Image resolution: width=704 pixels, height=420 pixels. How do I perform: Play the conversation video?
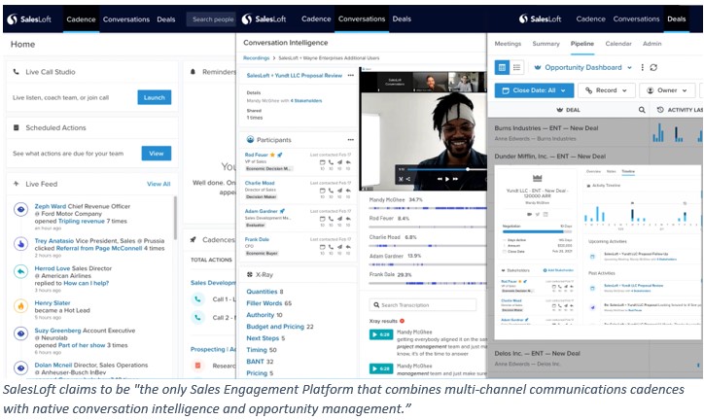pos(446,179)
